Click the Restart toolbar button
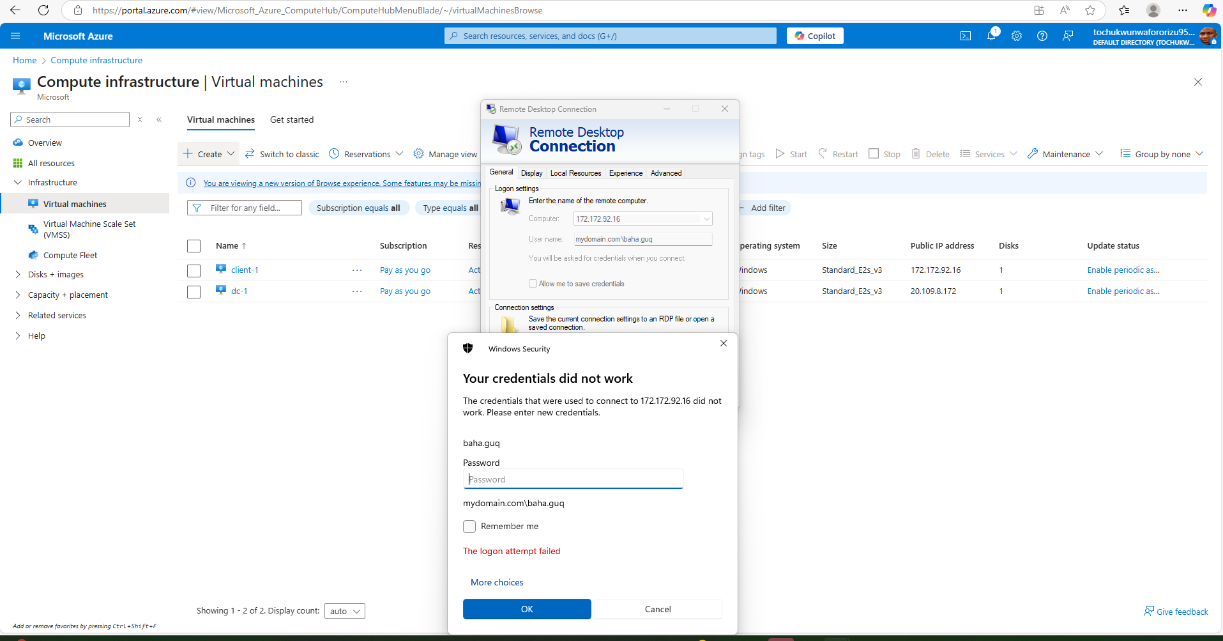 pyautogui.click(x=838, y=154)
